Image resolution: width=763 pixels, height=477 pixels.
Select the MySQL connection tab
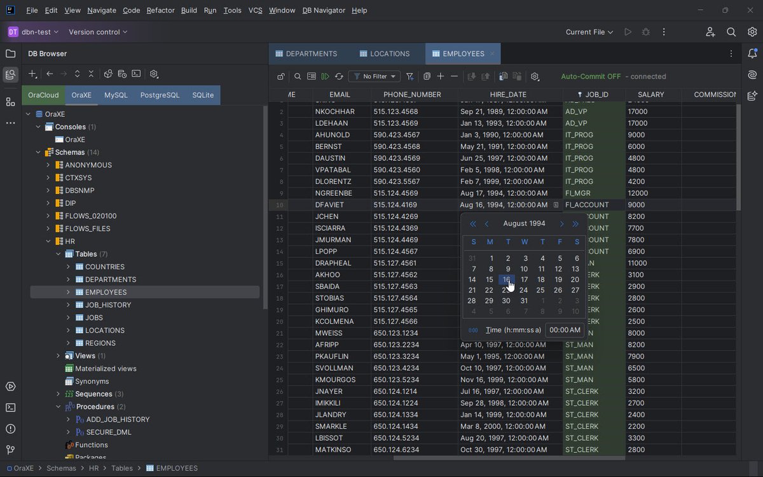[x=116, y=95]
